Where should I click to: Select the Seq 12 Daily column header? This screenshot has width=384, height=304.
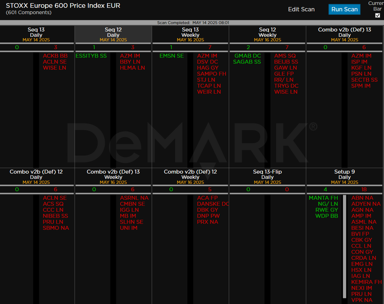coord(113,35)
